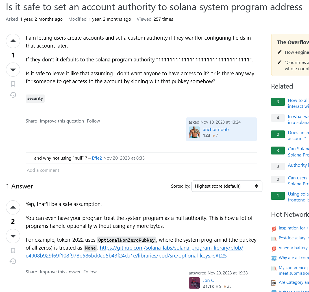Screen dimensions: 309x292
Task: Show question activity history icon
Action: coord(13,95)
